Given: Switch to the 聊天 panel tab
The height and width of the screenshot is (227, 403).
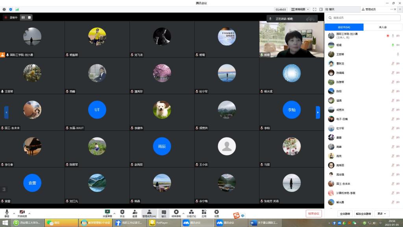Looking at the screenshot, I should click(330, 9).
